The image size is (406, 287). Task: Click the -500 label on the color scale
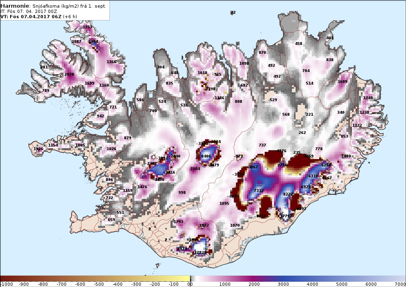pos(99,285)
